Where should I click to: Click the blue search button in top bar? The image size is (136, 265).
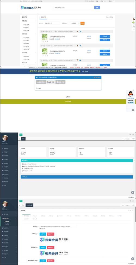pos(97,8)
